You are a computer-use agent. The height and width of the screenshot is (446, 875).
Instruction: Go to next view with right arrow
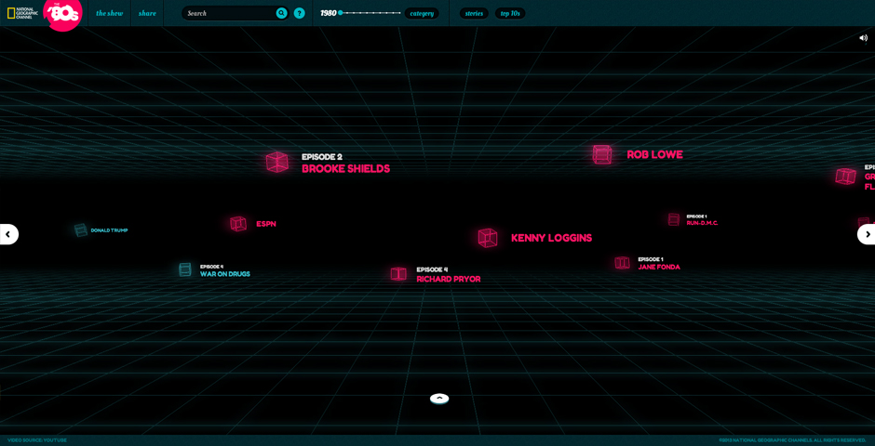point(867,234)
